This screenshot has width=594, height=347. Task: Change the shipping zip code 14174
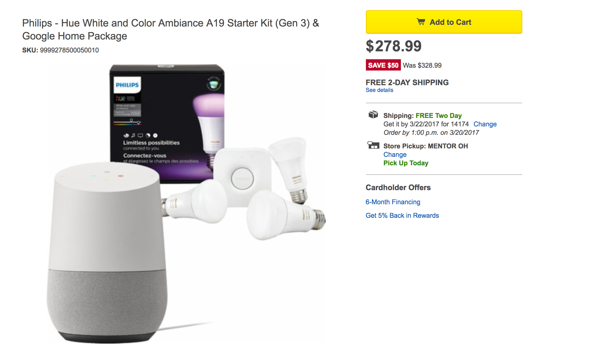(486, 124)
